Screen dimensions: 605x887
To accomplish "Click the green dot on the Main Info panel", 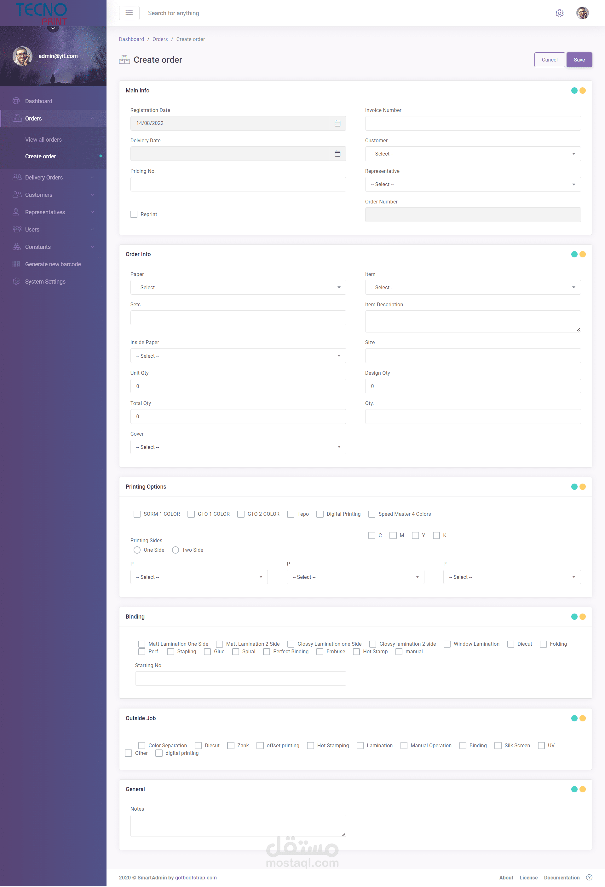I will pyautogui.click(x=574, y=91).
